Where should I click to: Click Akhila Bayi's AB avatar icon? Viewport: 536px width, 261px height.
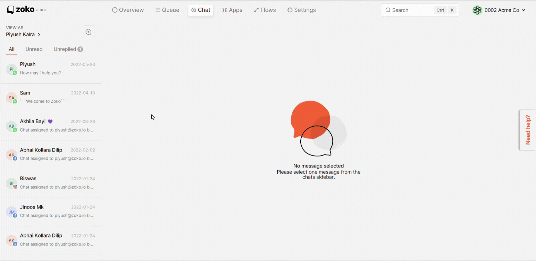11,126
